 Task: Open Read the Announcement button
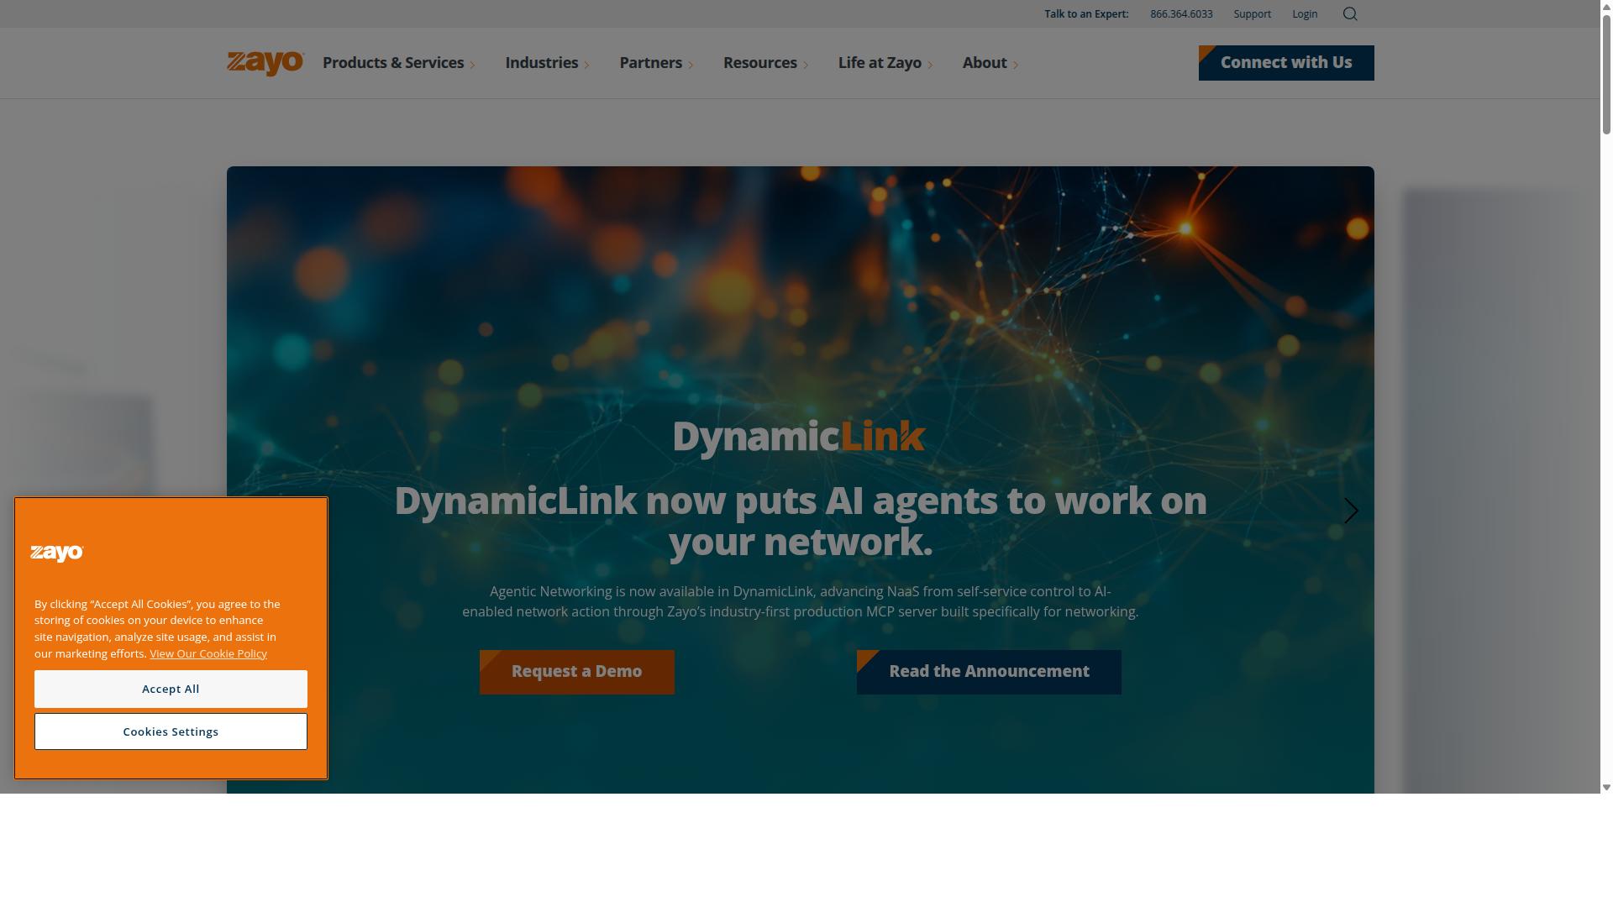point(989,672)
